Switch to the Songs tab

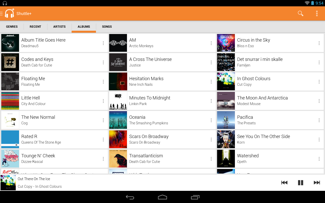pos(107,27)
